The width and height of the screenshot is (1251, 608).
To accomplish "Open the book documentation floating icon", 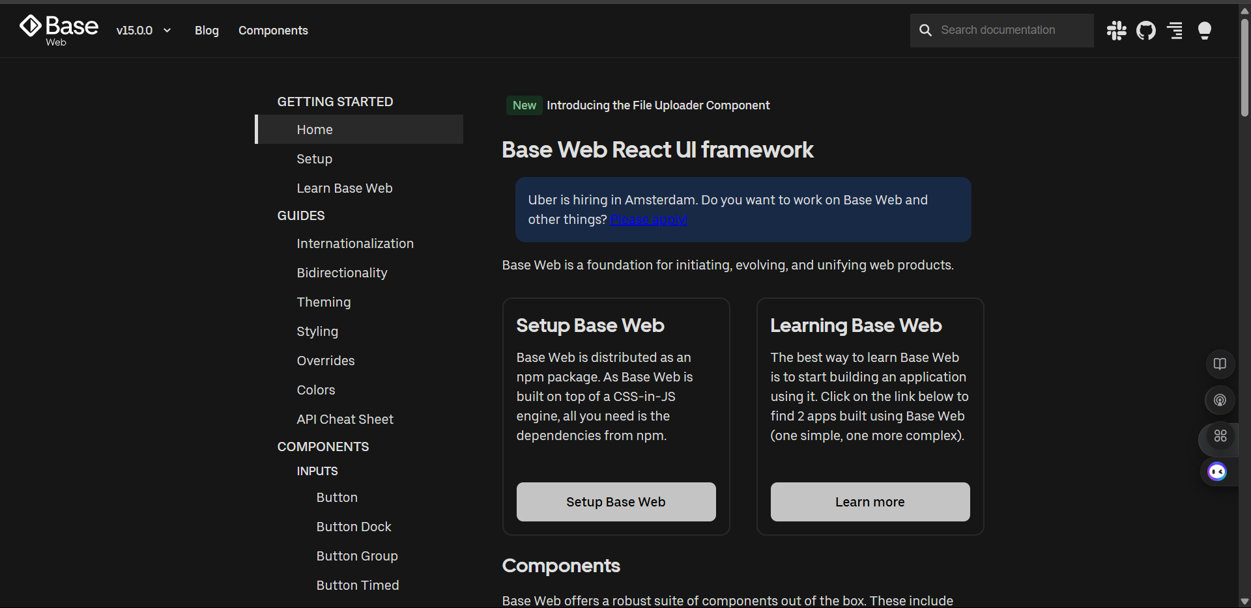I will pyautogui.click(x=1220, y=364).
